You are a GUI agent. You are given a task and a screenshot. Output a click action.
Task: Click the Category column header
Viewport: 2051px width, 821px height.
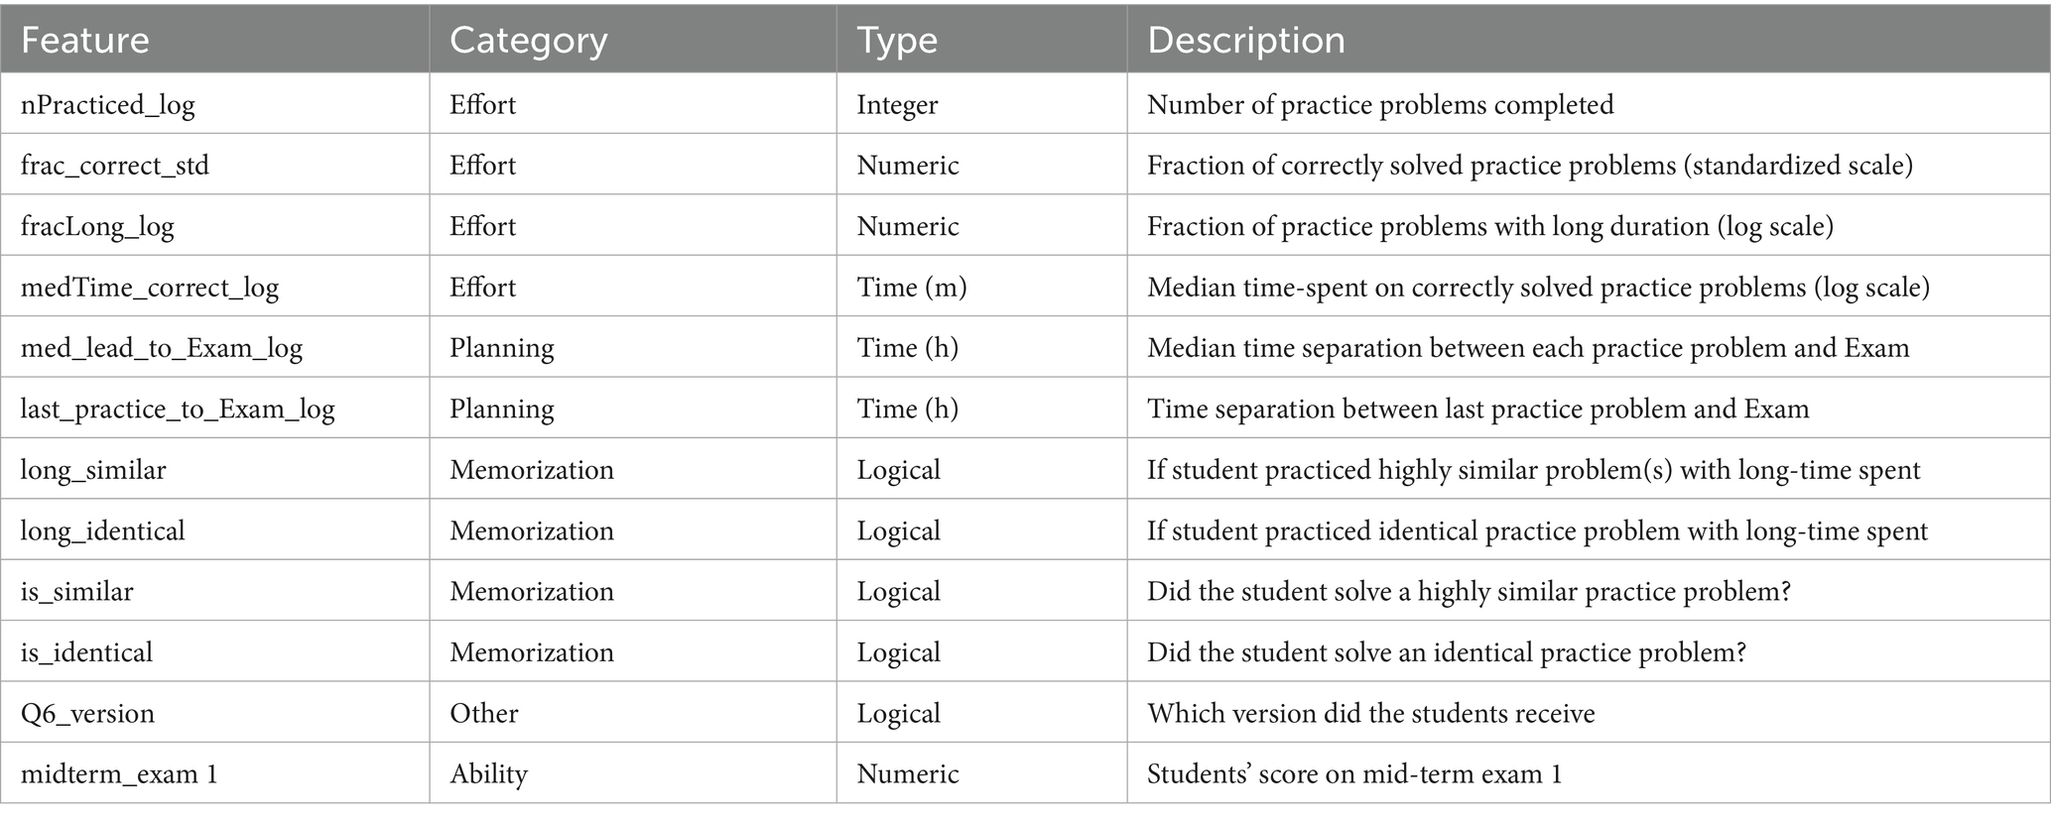click(528, 40)
